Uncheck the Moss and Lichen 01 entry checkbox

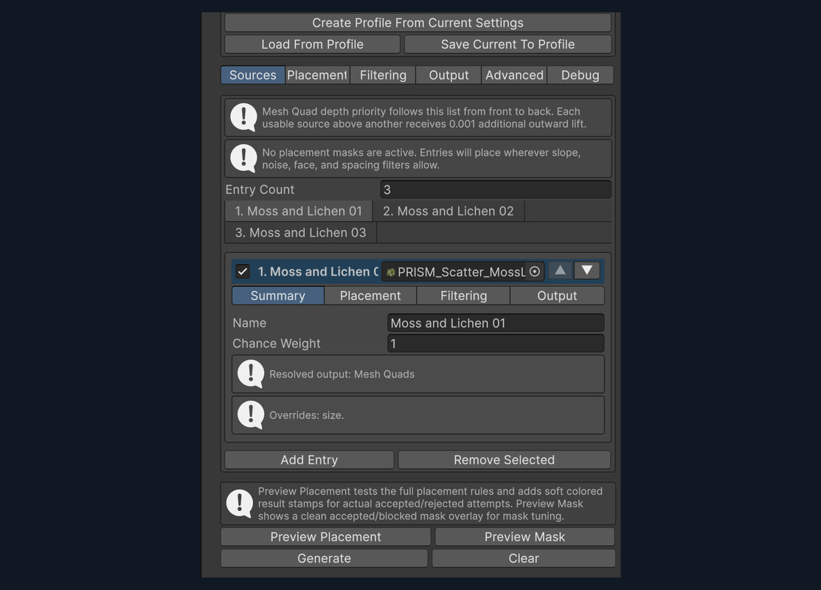coord(243,271)
